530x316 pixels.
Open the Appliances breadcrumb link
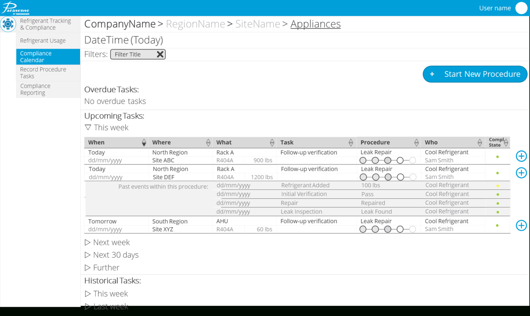(315, 24)
